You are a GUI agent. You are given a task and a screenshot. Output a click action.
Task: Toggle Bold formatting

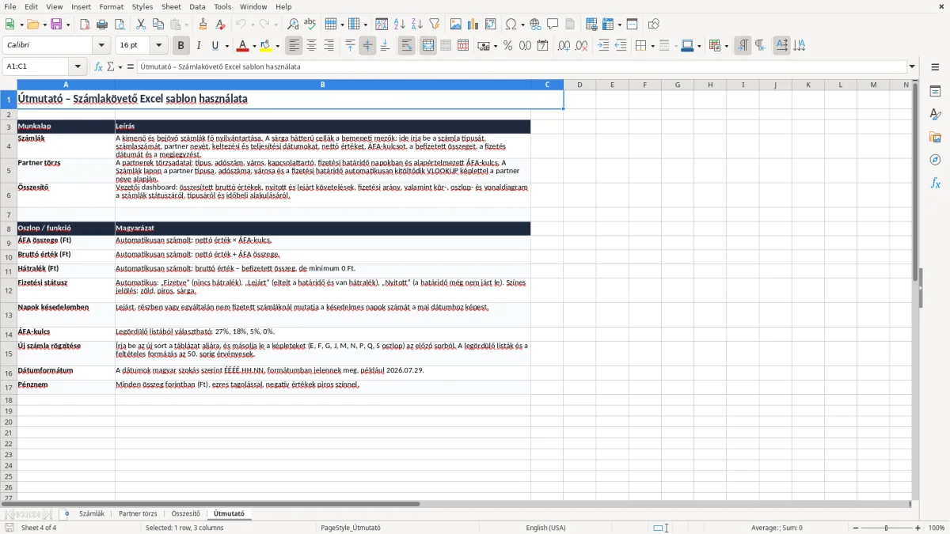(180, 46)
